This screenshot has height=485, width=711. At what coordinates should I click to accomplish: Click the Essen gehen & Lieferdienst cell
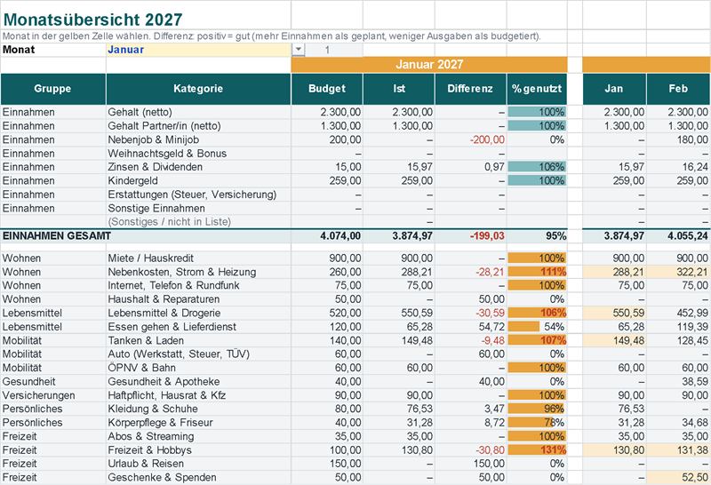point(198,326)
